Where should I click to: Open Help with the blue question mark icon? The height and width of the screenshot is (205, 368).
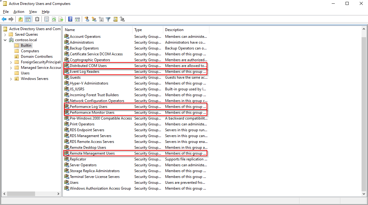click(70, 19)
